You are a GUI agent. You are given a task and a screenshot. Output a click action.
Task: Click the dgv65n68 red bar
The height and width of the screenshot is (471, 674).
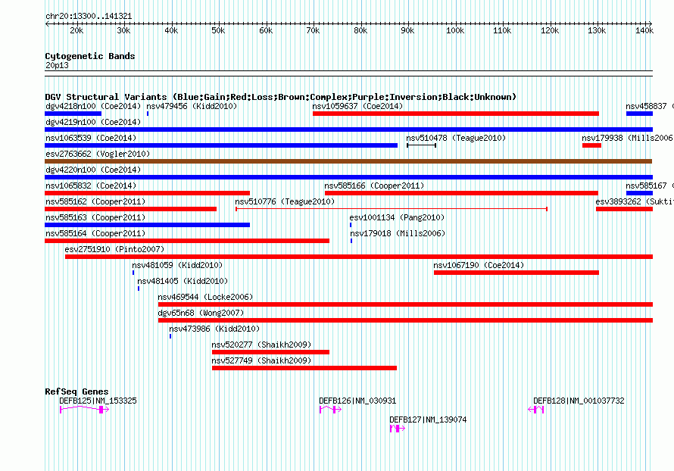(405, 320)
